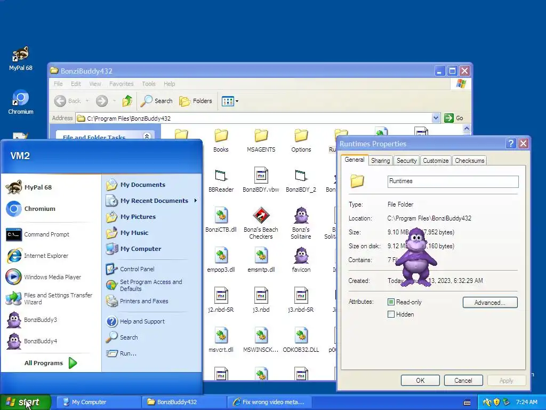Click the Windows start button
Viewport: 546px width, 410px height.
(x=25, y=402)
